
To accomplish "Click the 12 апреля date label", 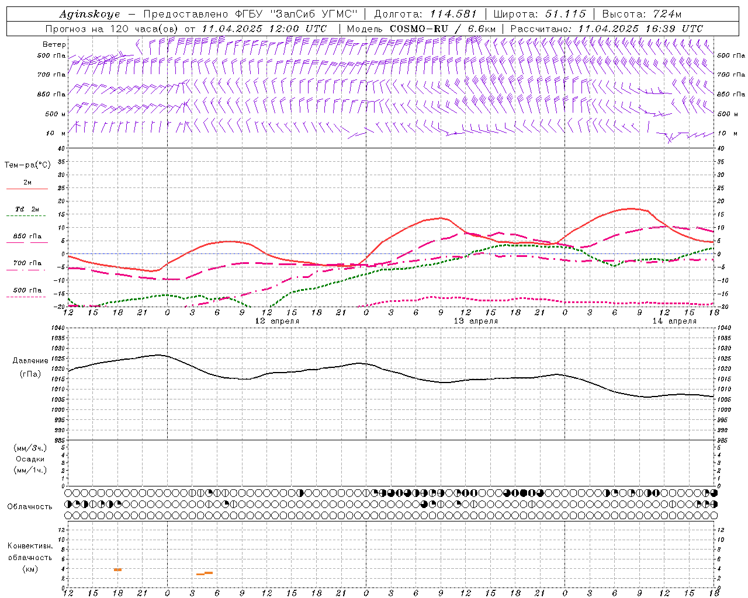I will 277,321.
